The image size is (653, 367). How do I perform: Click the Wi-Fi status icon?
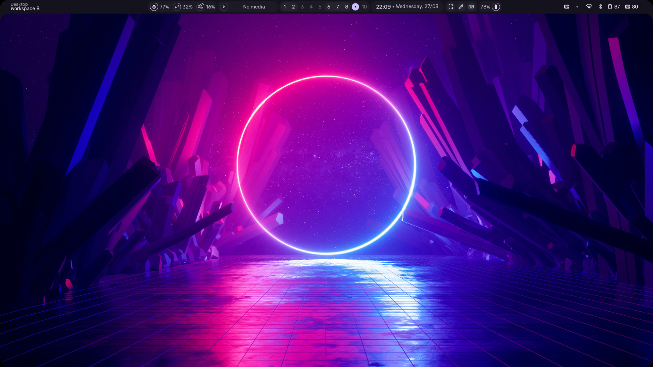click(589, 6)
